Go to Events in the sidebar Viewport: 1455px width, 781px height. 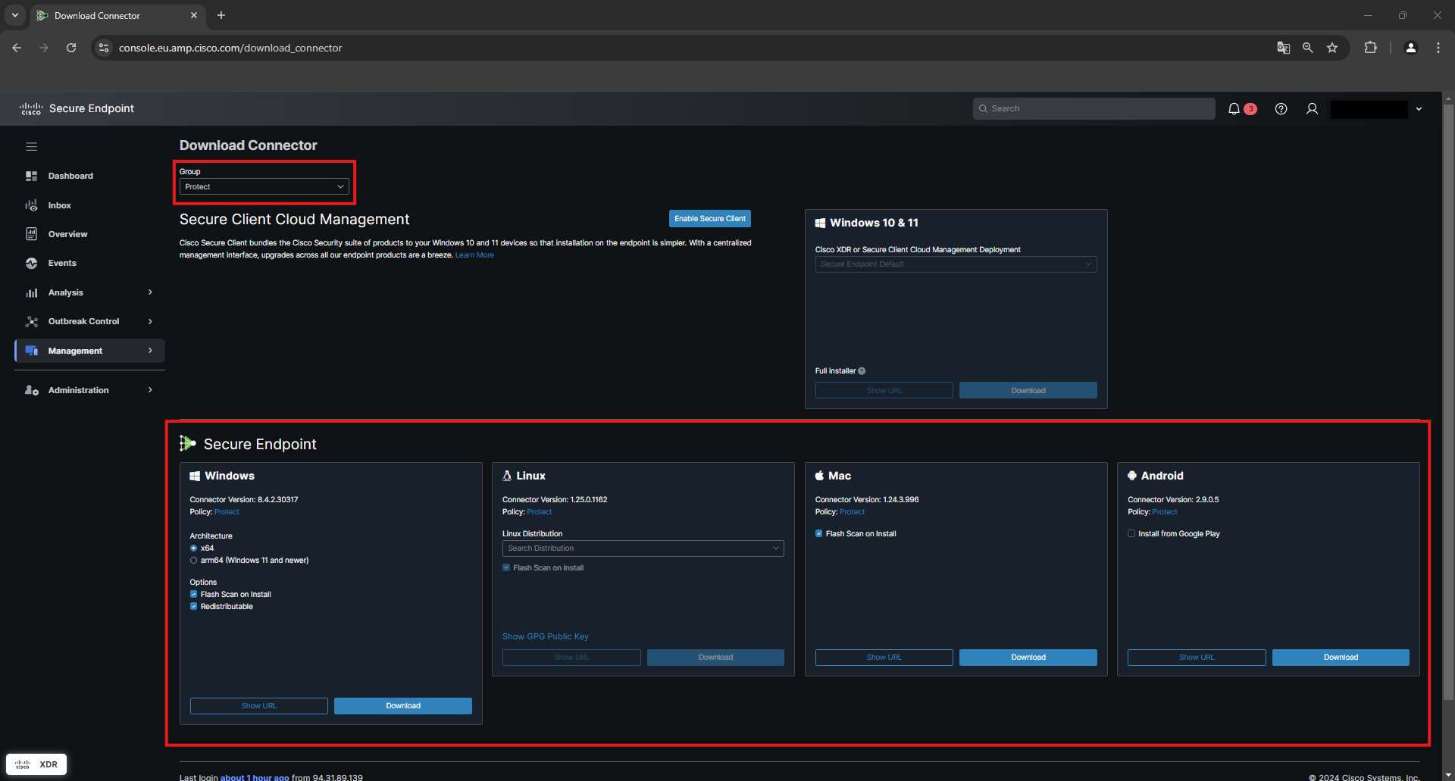click(x=62, y=264)
